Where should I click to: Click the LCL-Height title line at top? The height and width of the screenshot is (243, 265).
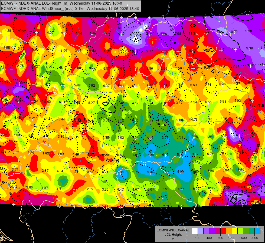[x=61, y=3]
